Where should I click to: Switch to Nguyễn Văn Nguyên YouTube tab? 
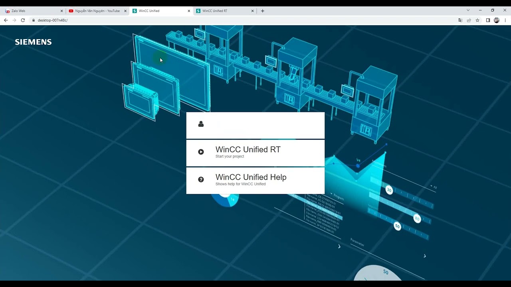(x=97, y=11)
